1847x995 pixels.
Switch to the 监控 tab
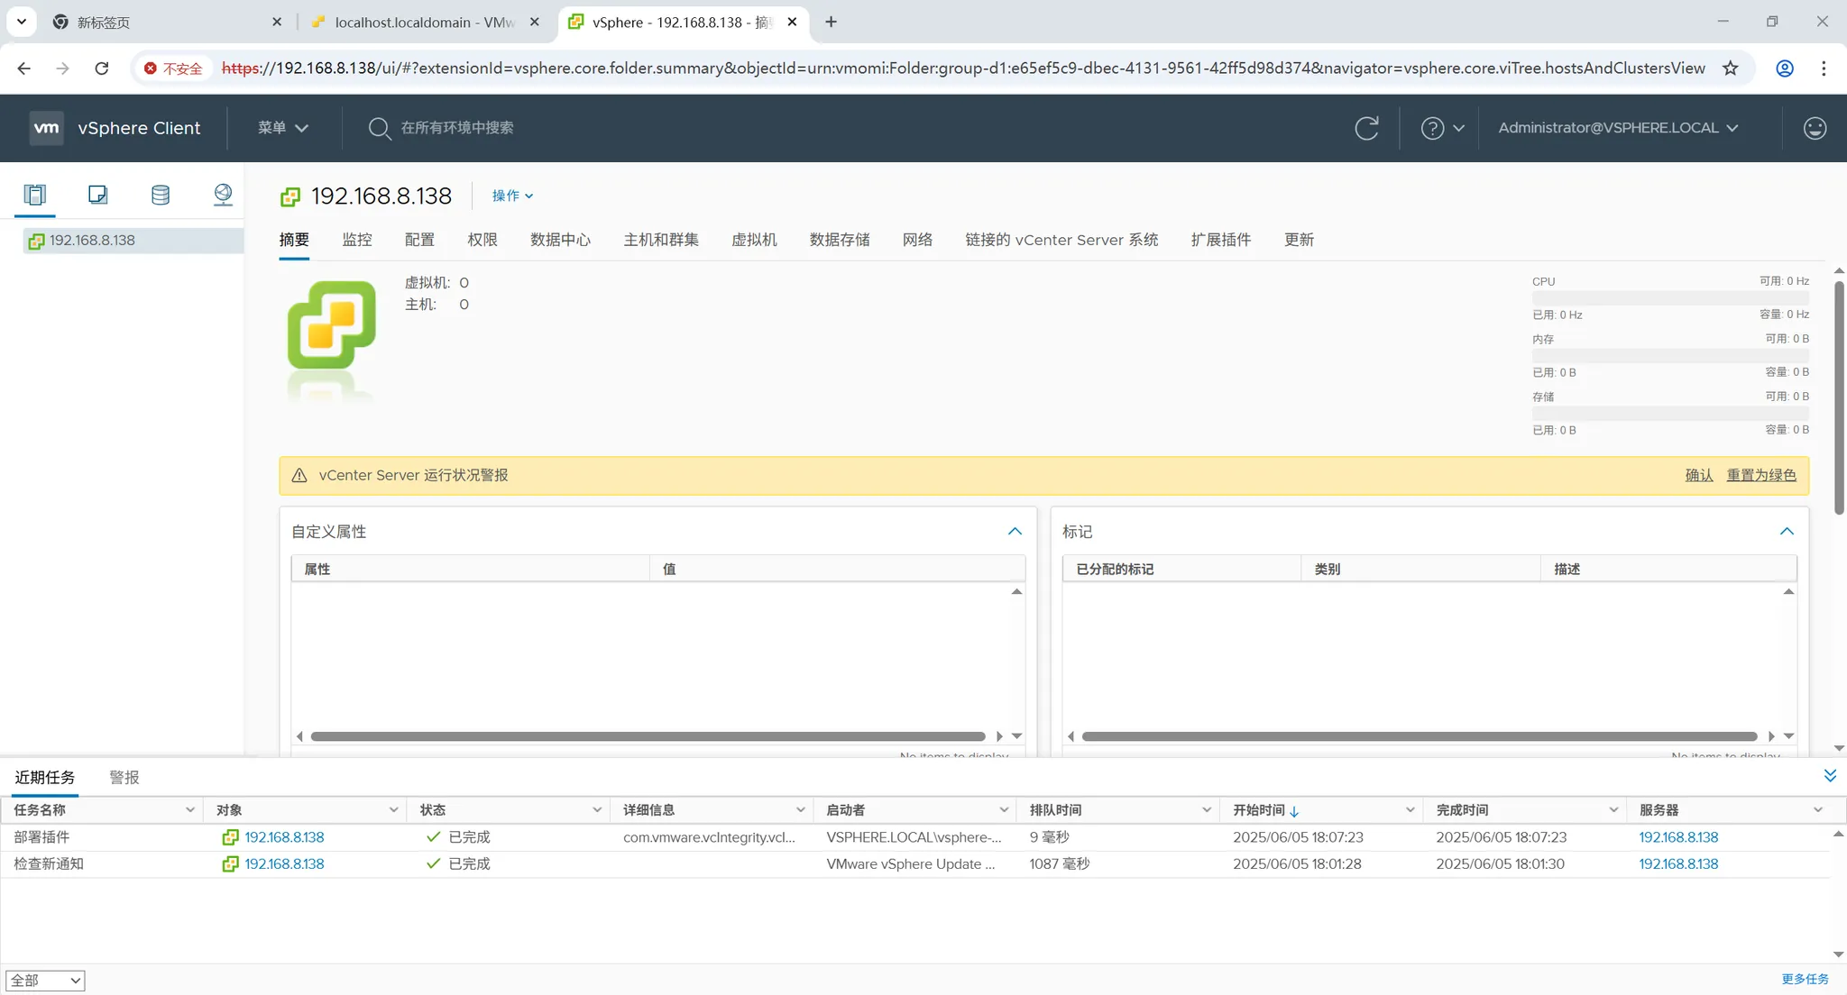click(x=357, y=240)
